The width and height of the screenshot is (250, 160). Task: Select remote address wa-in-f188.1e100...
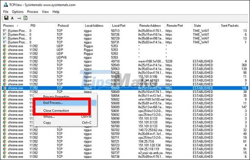point(151,61)
